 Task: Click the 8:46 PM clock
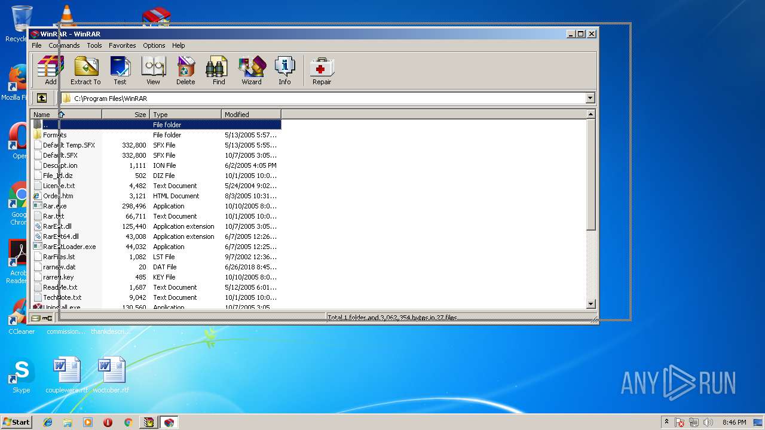point(734,422)
